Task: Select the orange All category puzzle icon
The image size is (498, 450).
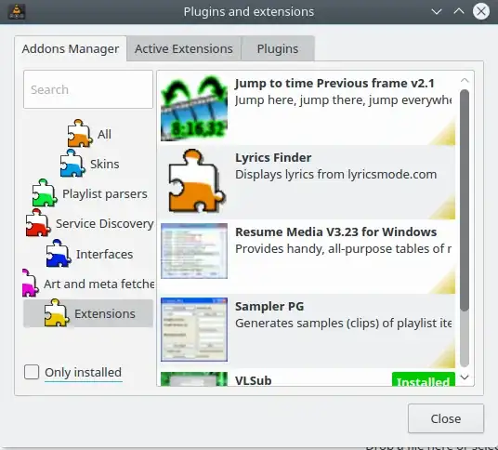Action: 79,133
